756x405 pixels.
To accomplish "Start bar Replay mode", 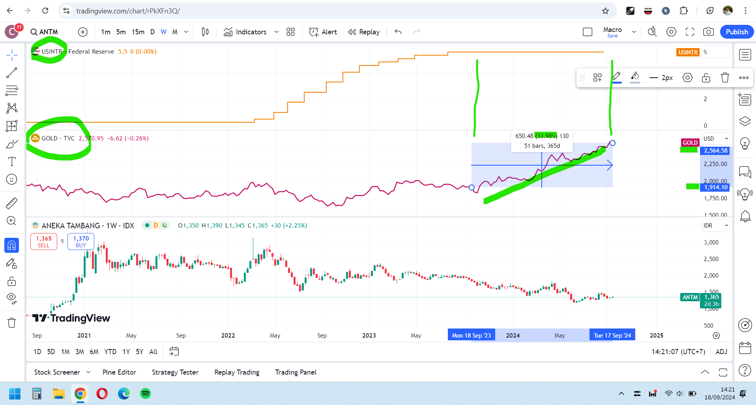I will pyautogui.click(x=364, y=32).
